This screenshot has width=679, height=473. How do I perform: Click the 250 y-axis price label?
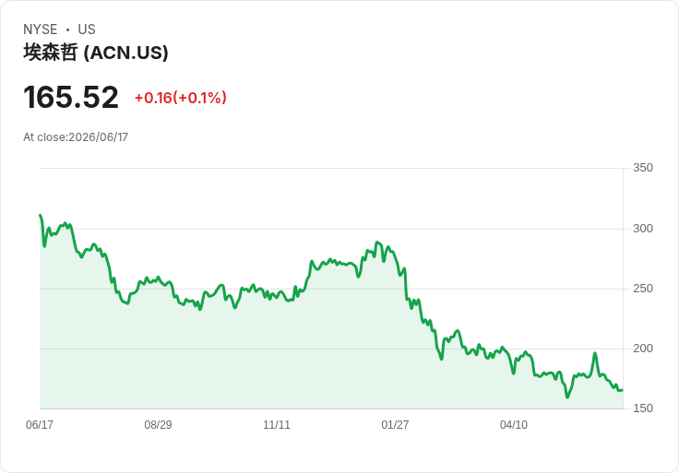[x=643, y=289]
